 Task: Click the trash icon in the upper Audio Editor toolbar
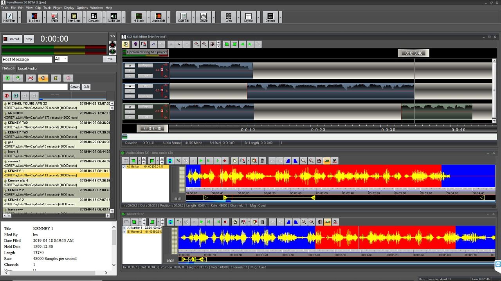[x=262, y=161]
